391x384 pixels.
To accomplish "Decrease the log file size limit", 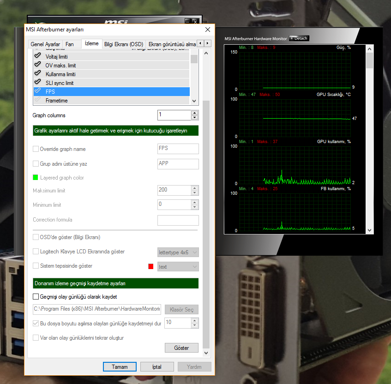I will (195, 325).
